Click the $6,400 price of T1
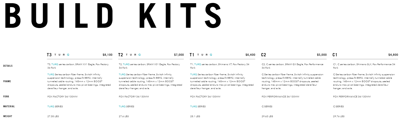Viewport: 401px width, 123px height. (250, 55)
